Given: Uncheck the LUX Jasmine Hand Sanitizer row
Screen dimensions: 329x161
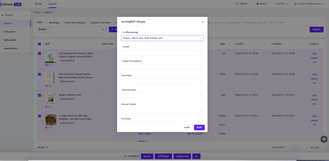Looking at the screenshot, I should coord(40,54).
